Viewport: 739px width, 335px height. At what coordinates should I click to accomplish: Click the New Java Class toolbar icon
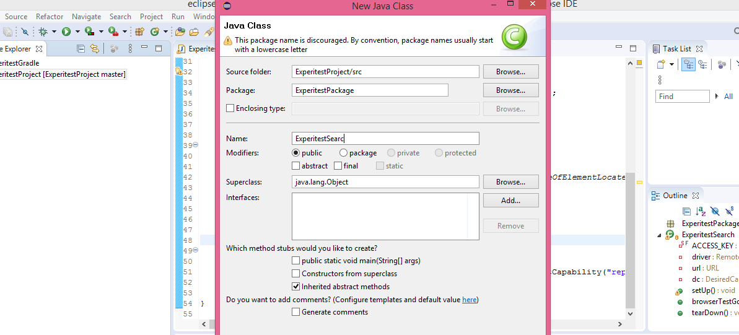coord(154,32)
